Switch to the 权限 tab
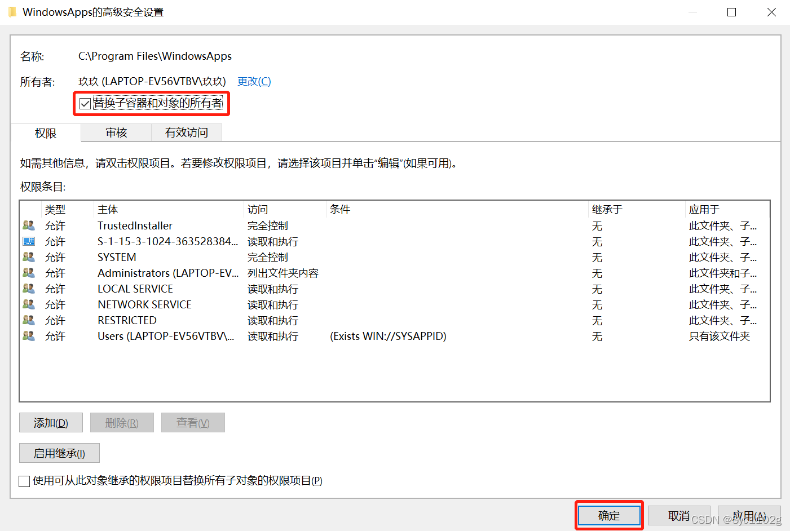 point(46,133)
